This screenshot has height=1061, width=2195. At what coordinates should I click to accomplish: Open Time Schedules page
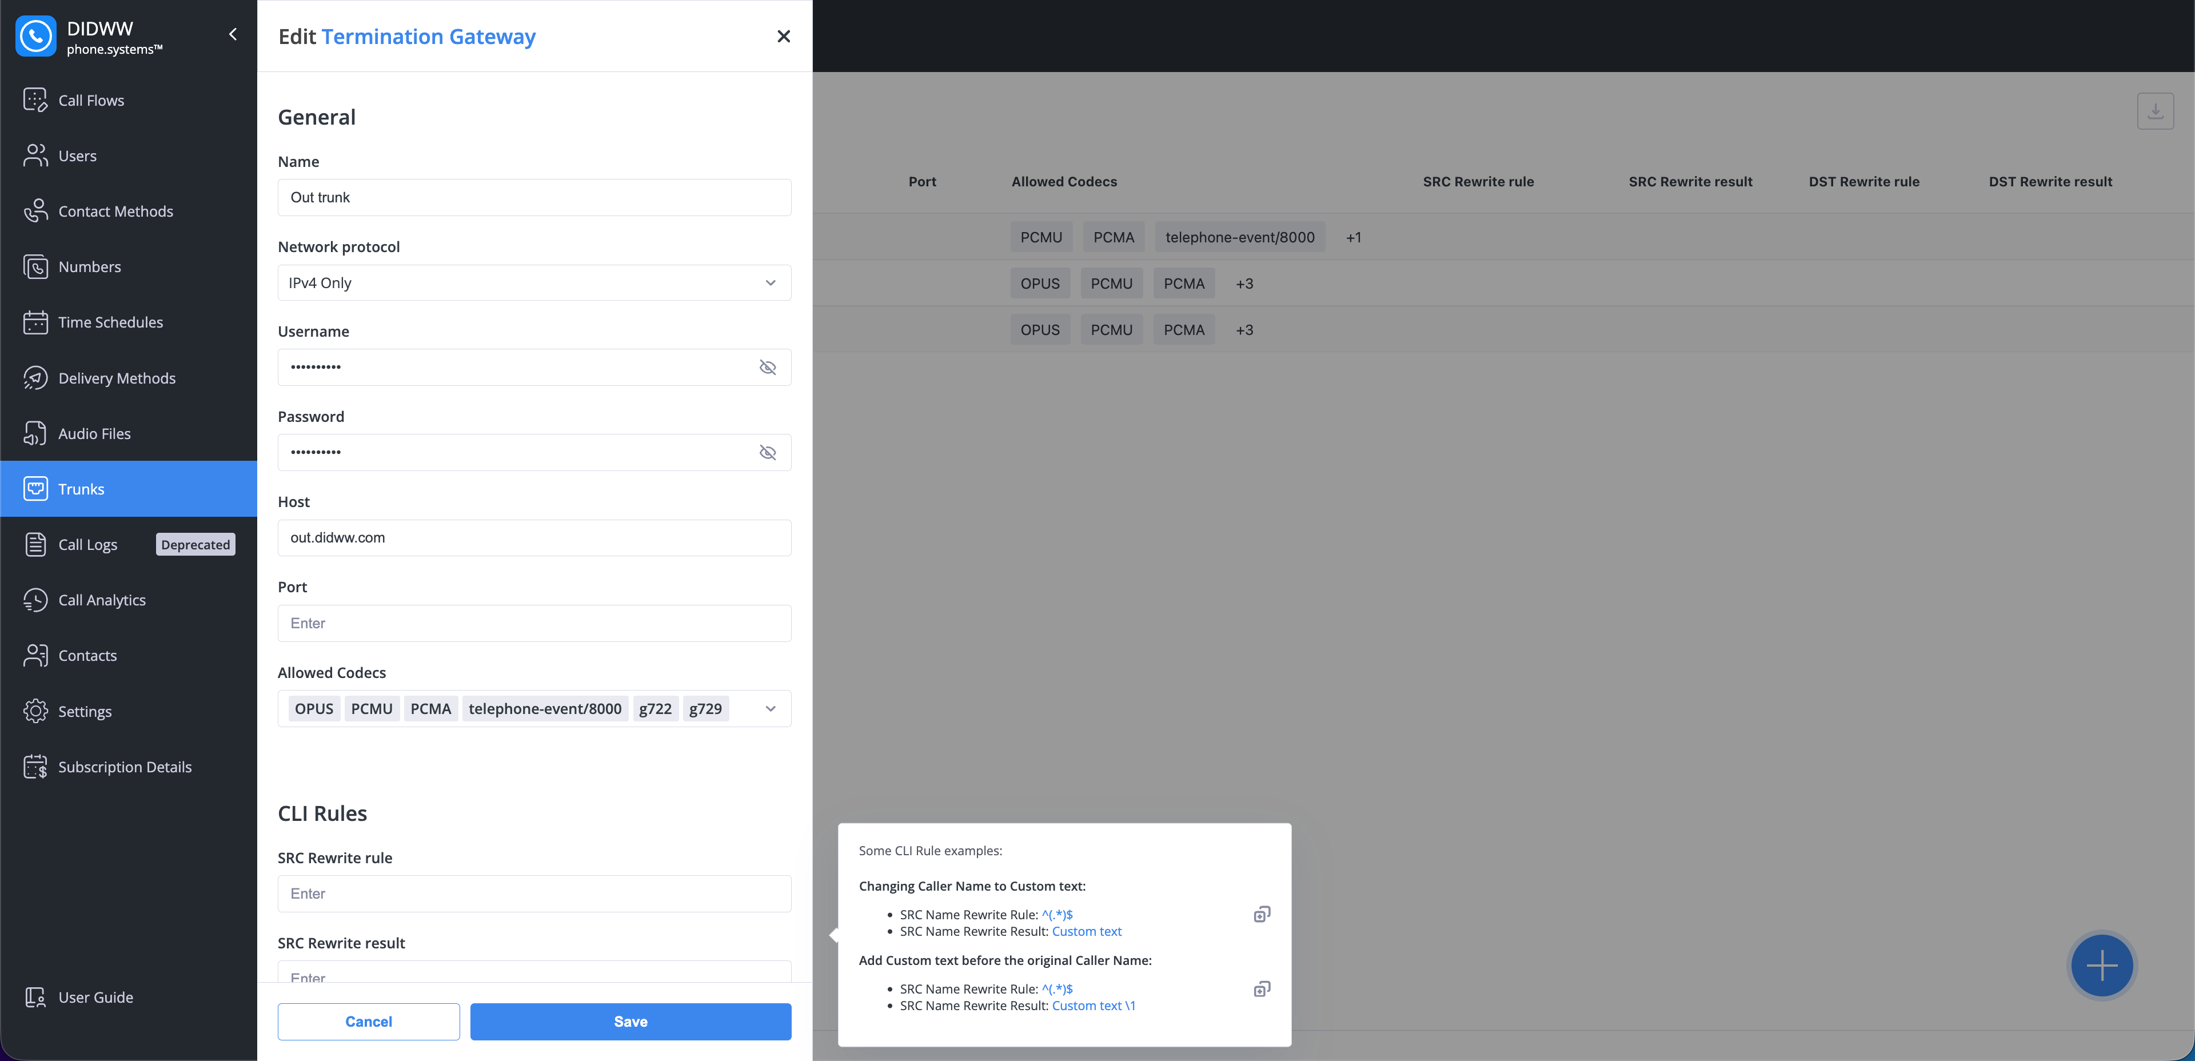(110, 322)
